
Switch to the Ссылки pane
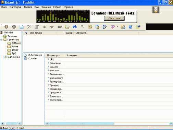[x=32, y=58]
